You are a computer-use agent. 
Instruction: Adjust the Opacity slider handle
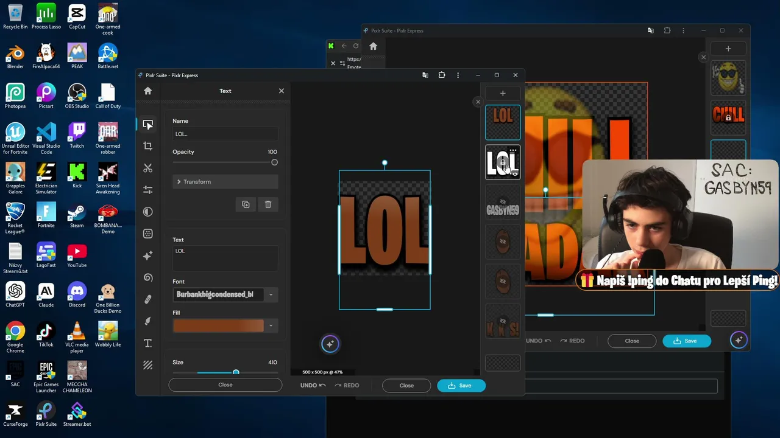click(274, 162)
